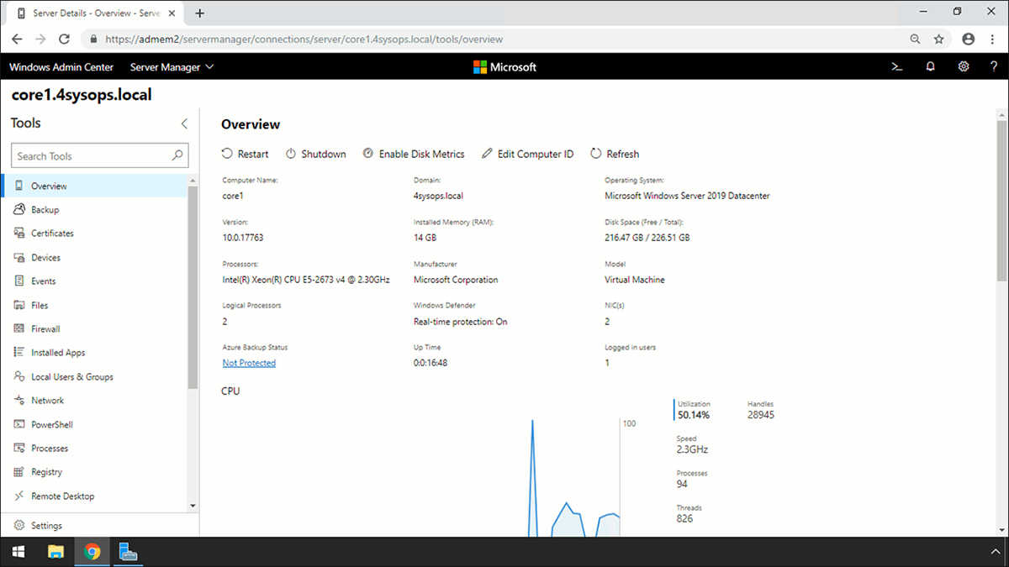This screenshot has width=1009, height=567.
Task: Open the Firewall tool
Action: click(47, 328)
